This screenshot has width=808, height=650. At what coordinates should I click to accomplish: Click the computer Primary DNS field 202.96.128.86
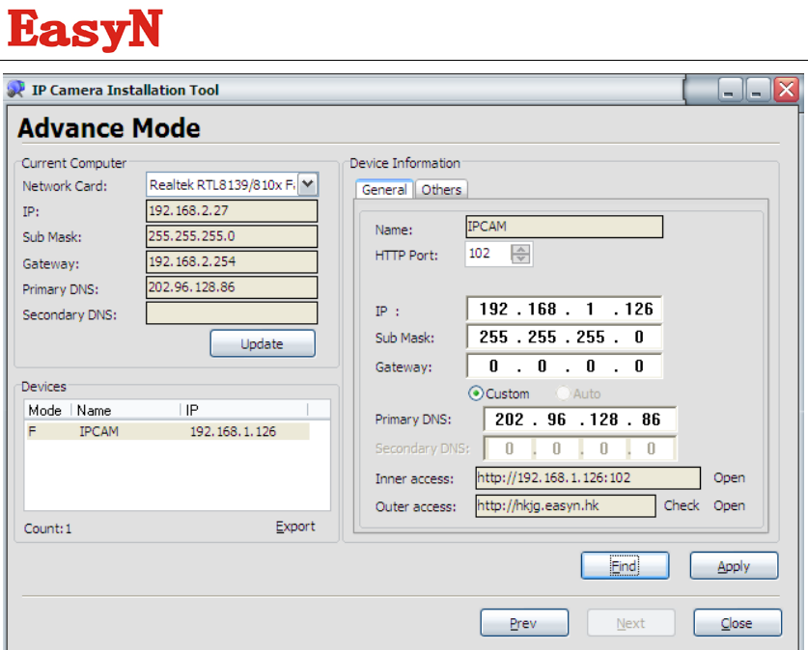tap(232, 287)
